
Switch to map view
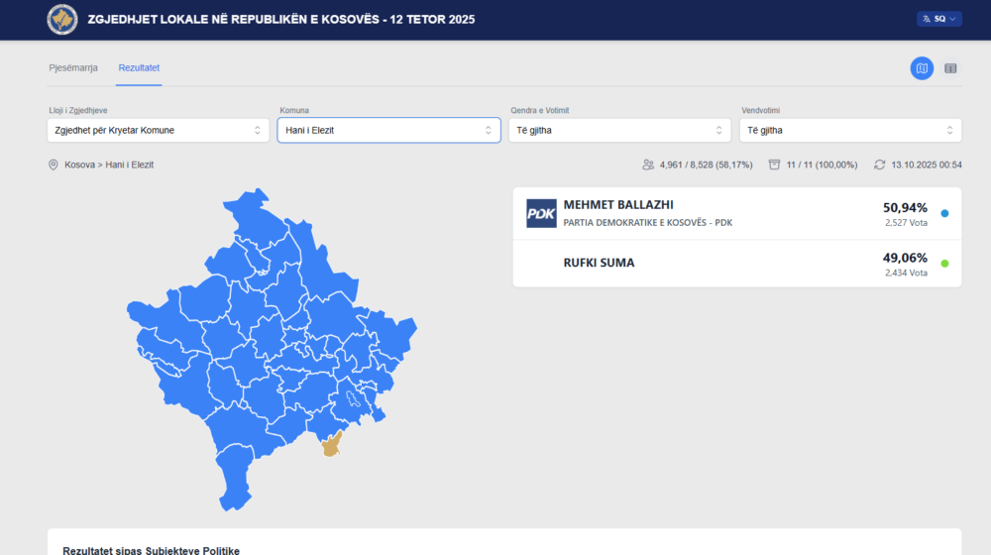(922, 68)
